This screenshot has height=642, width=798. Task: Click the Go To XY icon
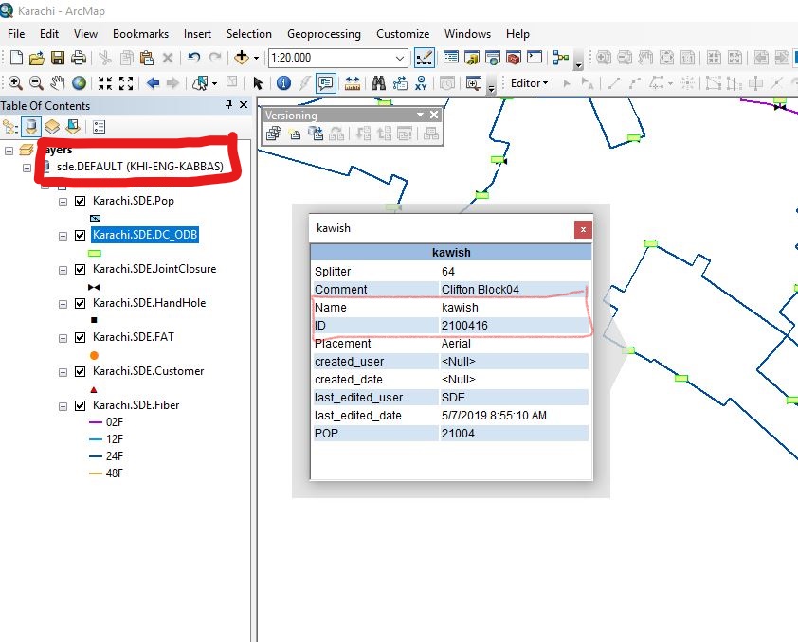coord(421,83)
